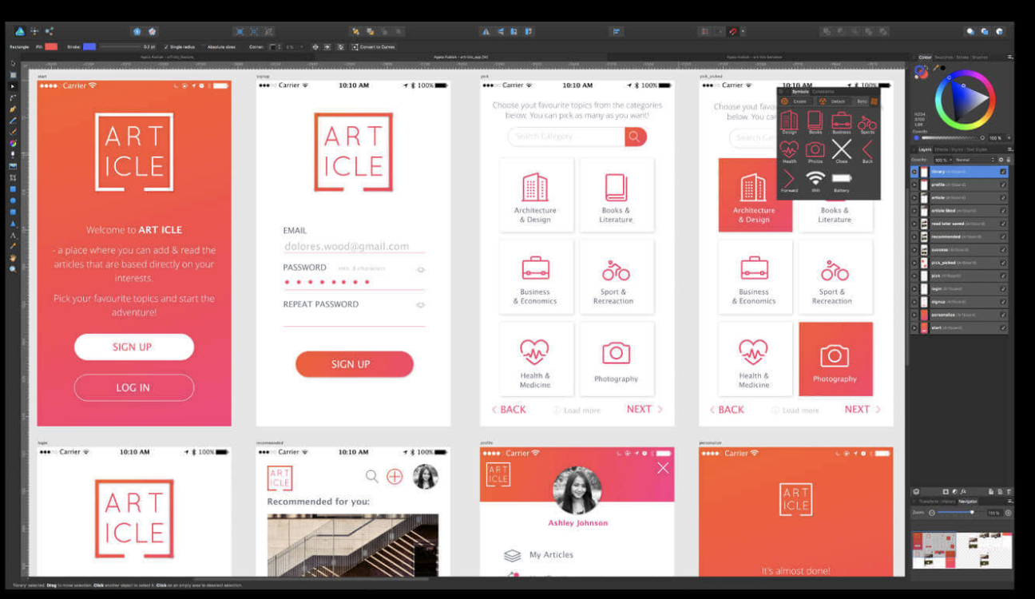The width and height of the screenshot is (1035, 599).
Task: Click the Convert to Curves button
Action: [x=376, y=46]
